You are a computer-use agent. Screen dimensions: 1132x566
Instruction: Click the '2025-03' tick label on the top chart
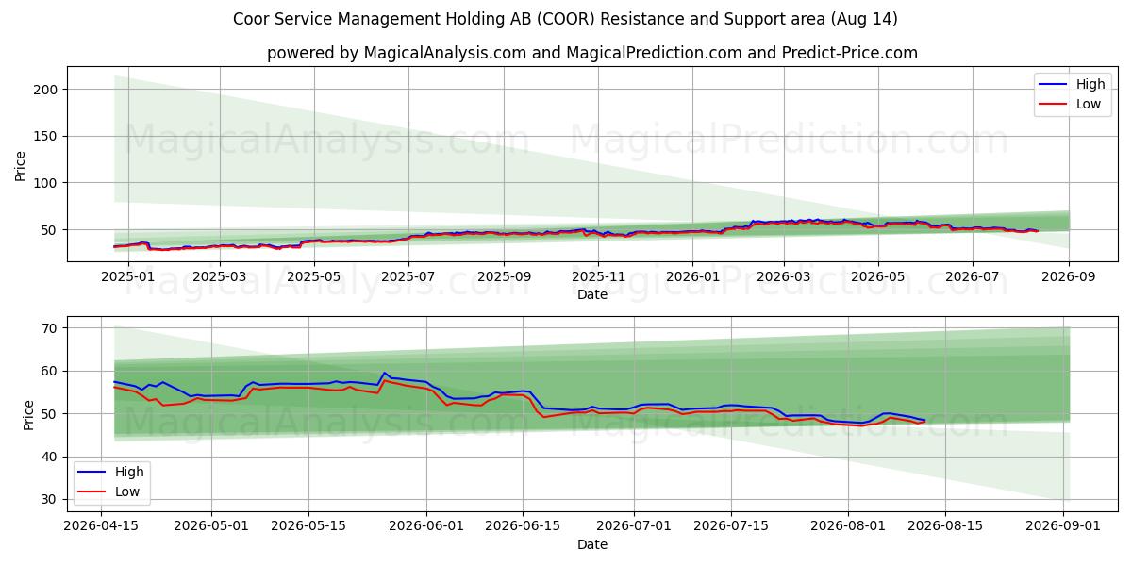(x=221, y=276)
